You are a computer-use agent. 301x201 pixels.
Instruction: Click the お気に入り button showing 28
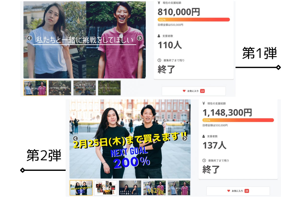click(x=238, y=191)
